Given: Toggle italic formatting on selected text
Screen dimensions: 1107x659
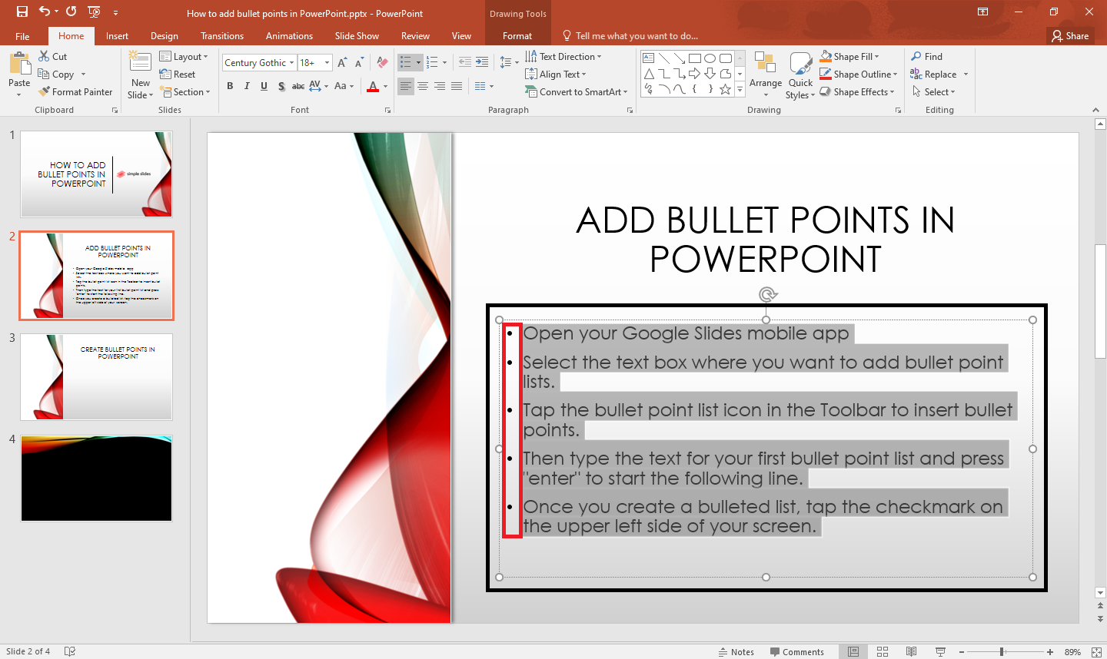Looking at the screenshot, I should (247, 86).
